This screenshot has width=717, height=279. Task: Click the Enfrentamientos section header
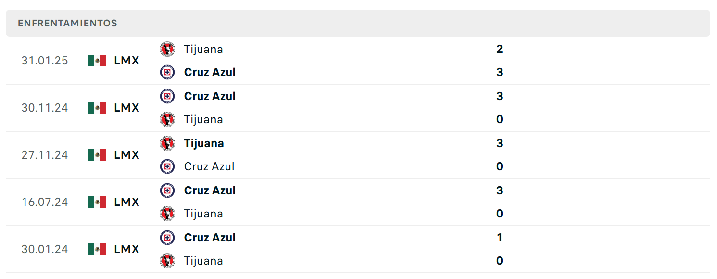tap(358, 23)
